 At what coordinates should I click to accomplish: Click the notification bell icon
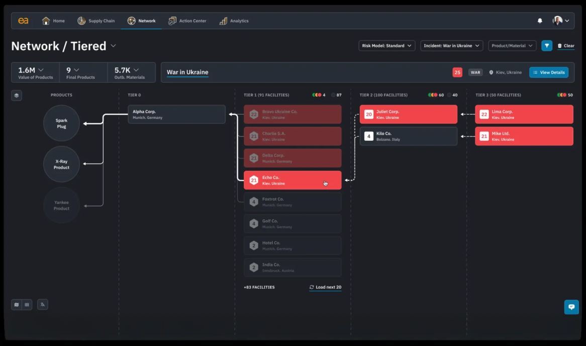pyautogui.click(x=539, y=21)
